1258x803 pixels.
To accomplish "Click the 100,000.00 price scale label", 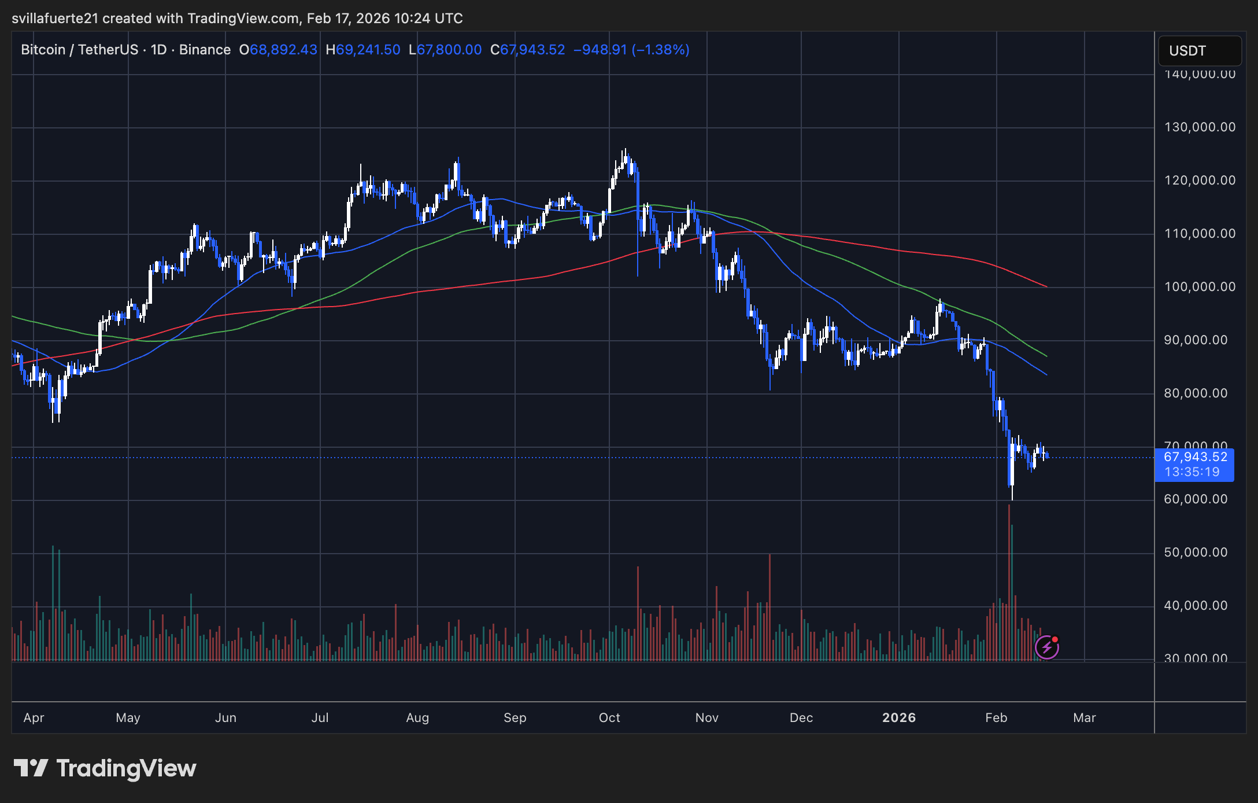I will pos(1200,287).
